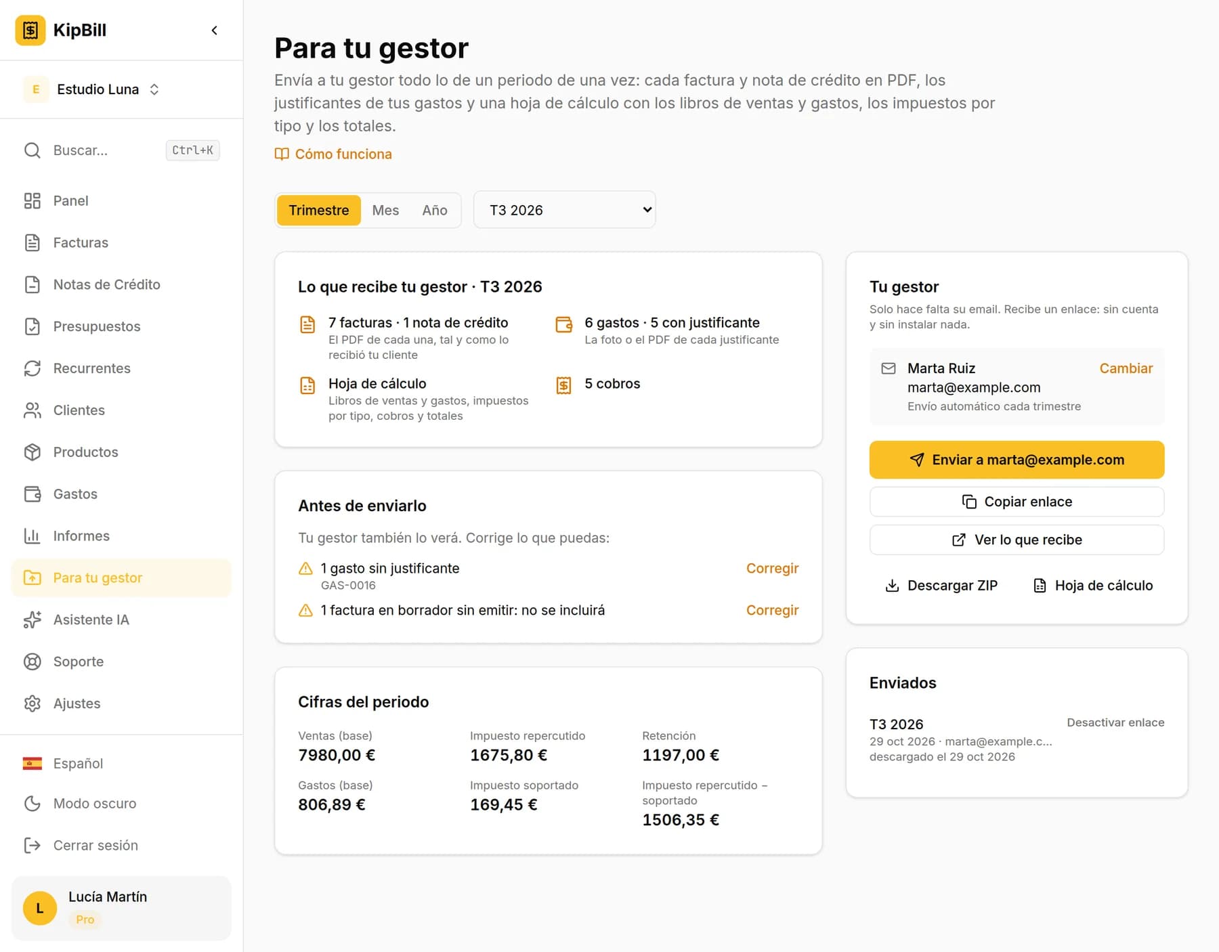1219x952 pixels.
Task: Click the T3 2026 entry under Enviados
Action: click(x=897, y=724)
